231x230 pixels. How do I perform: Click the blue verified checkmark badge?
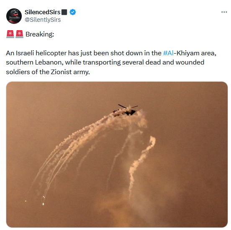[x=73, y=12]
